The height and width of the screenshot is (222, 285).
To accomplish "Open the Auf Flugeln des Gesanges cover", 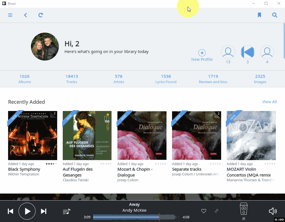I will tap(87, 136).
